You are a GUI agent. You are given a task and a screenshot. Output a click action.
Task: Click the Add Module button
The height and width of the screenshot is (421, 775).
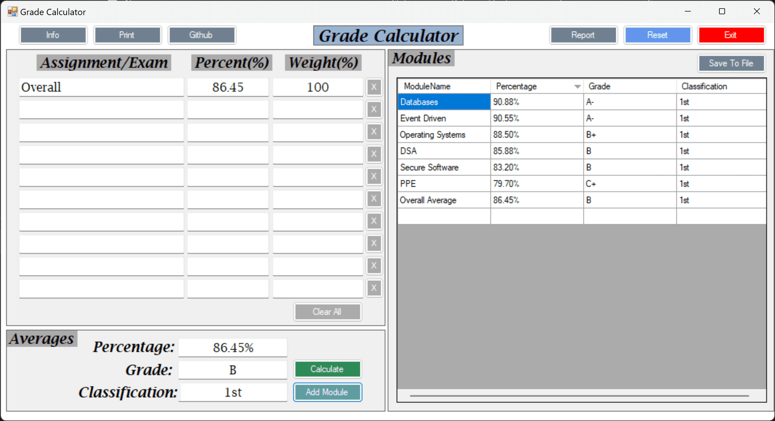(327, 392)
